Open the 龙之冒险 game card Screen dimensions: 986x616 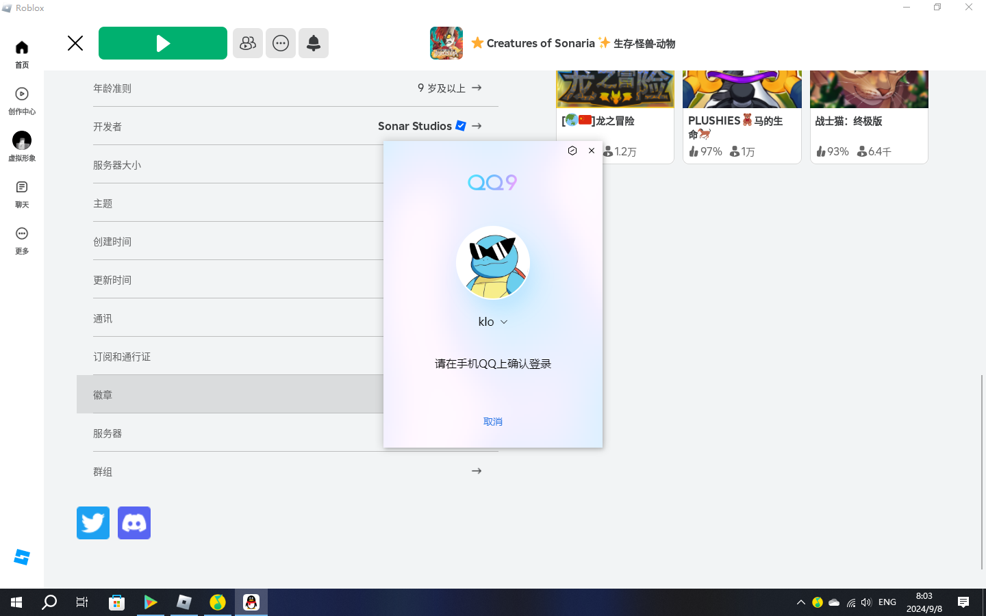[x=615, y=117]
